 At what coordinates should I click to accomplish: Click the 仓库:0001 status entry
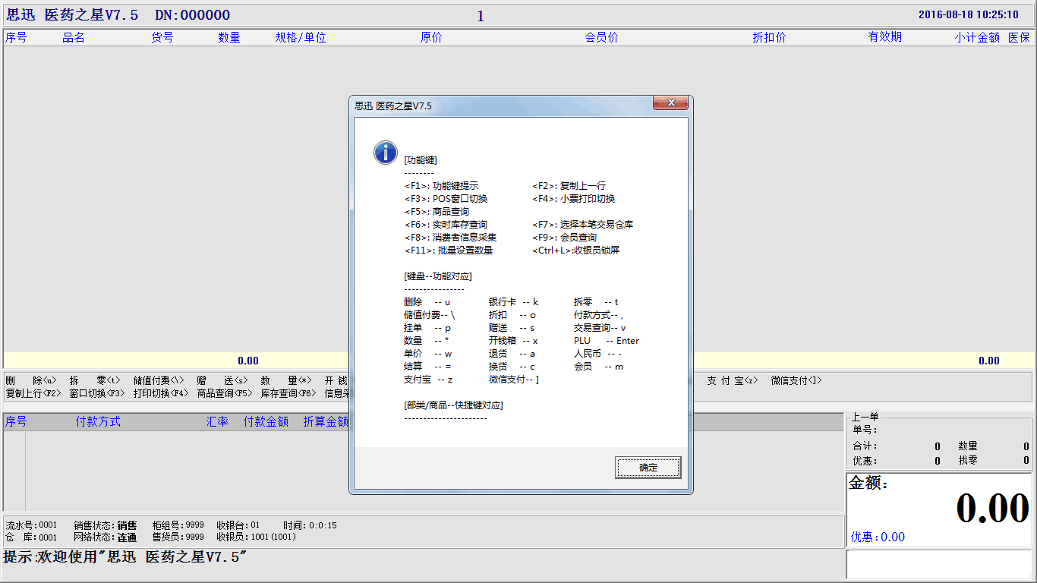[31, 537]
